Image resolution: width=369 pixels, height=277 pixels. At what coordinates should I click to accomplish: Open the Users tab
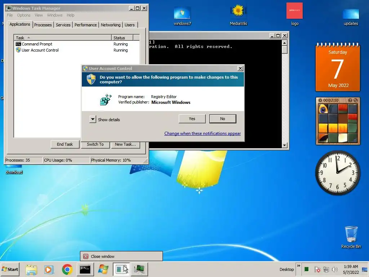(x=130, y=25)
